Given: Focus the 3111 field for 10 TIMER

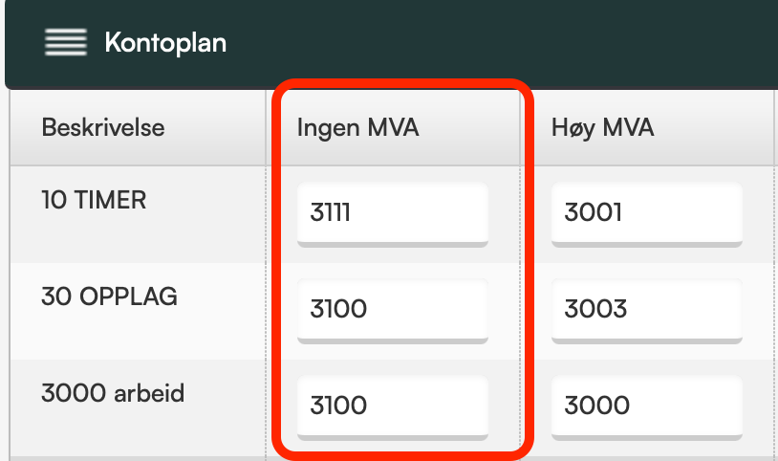Looking at the screenshot, I should click(x=393, y=214).
